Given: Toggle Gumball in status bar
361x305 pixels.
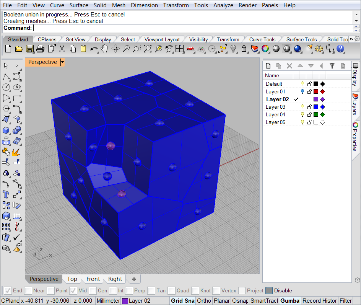Looking at the screenshot, I should click(290, 301).
